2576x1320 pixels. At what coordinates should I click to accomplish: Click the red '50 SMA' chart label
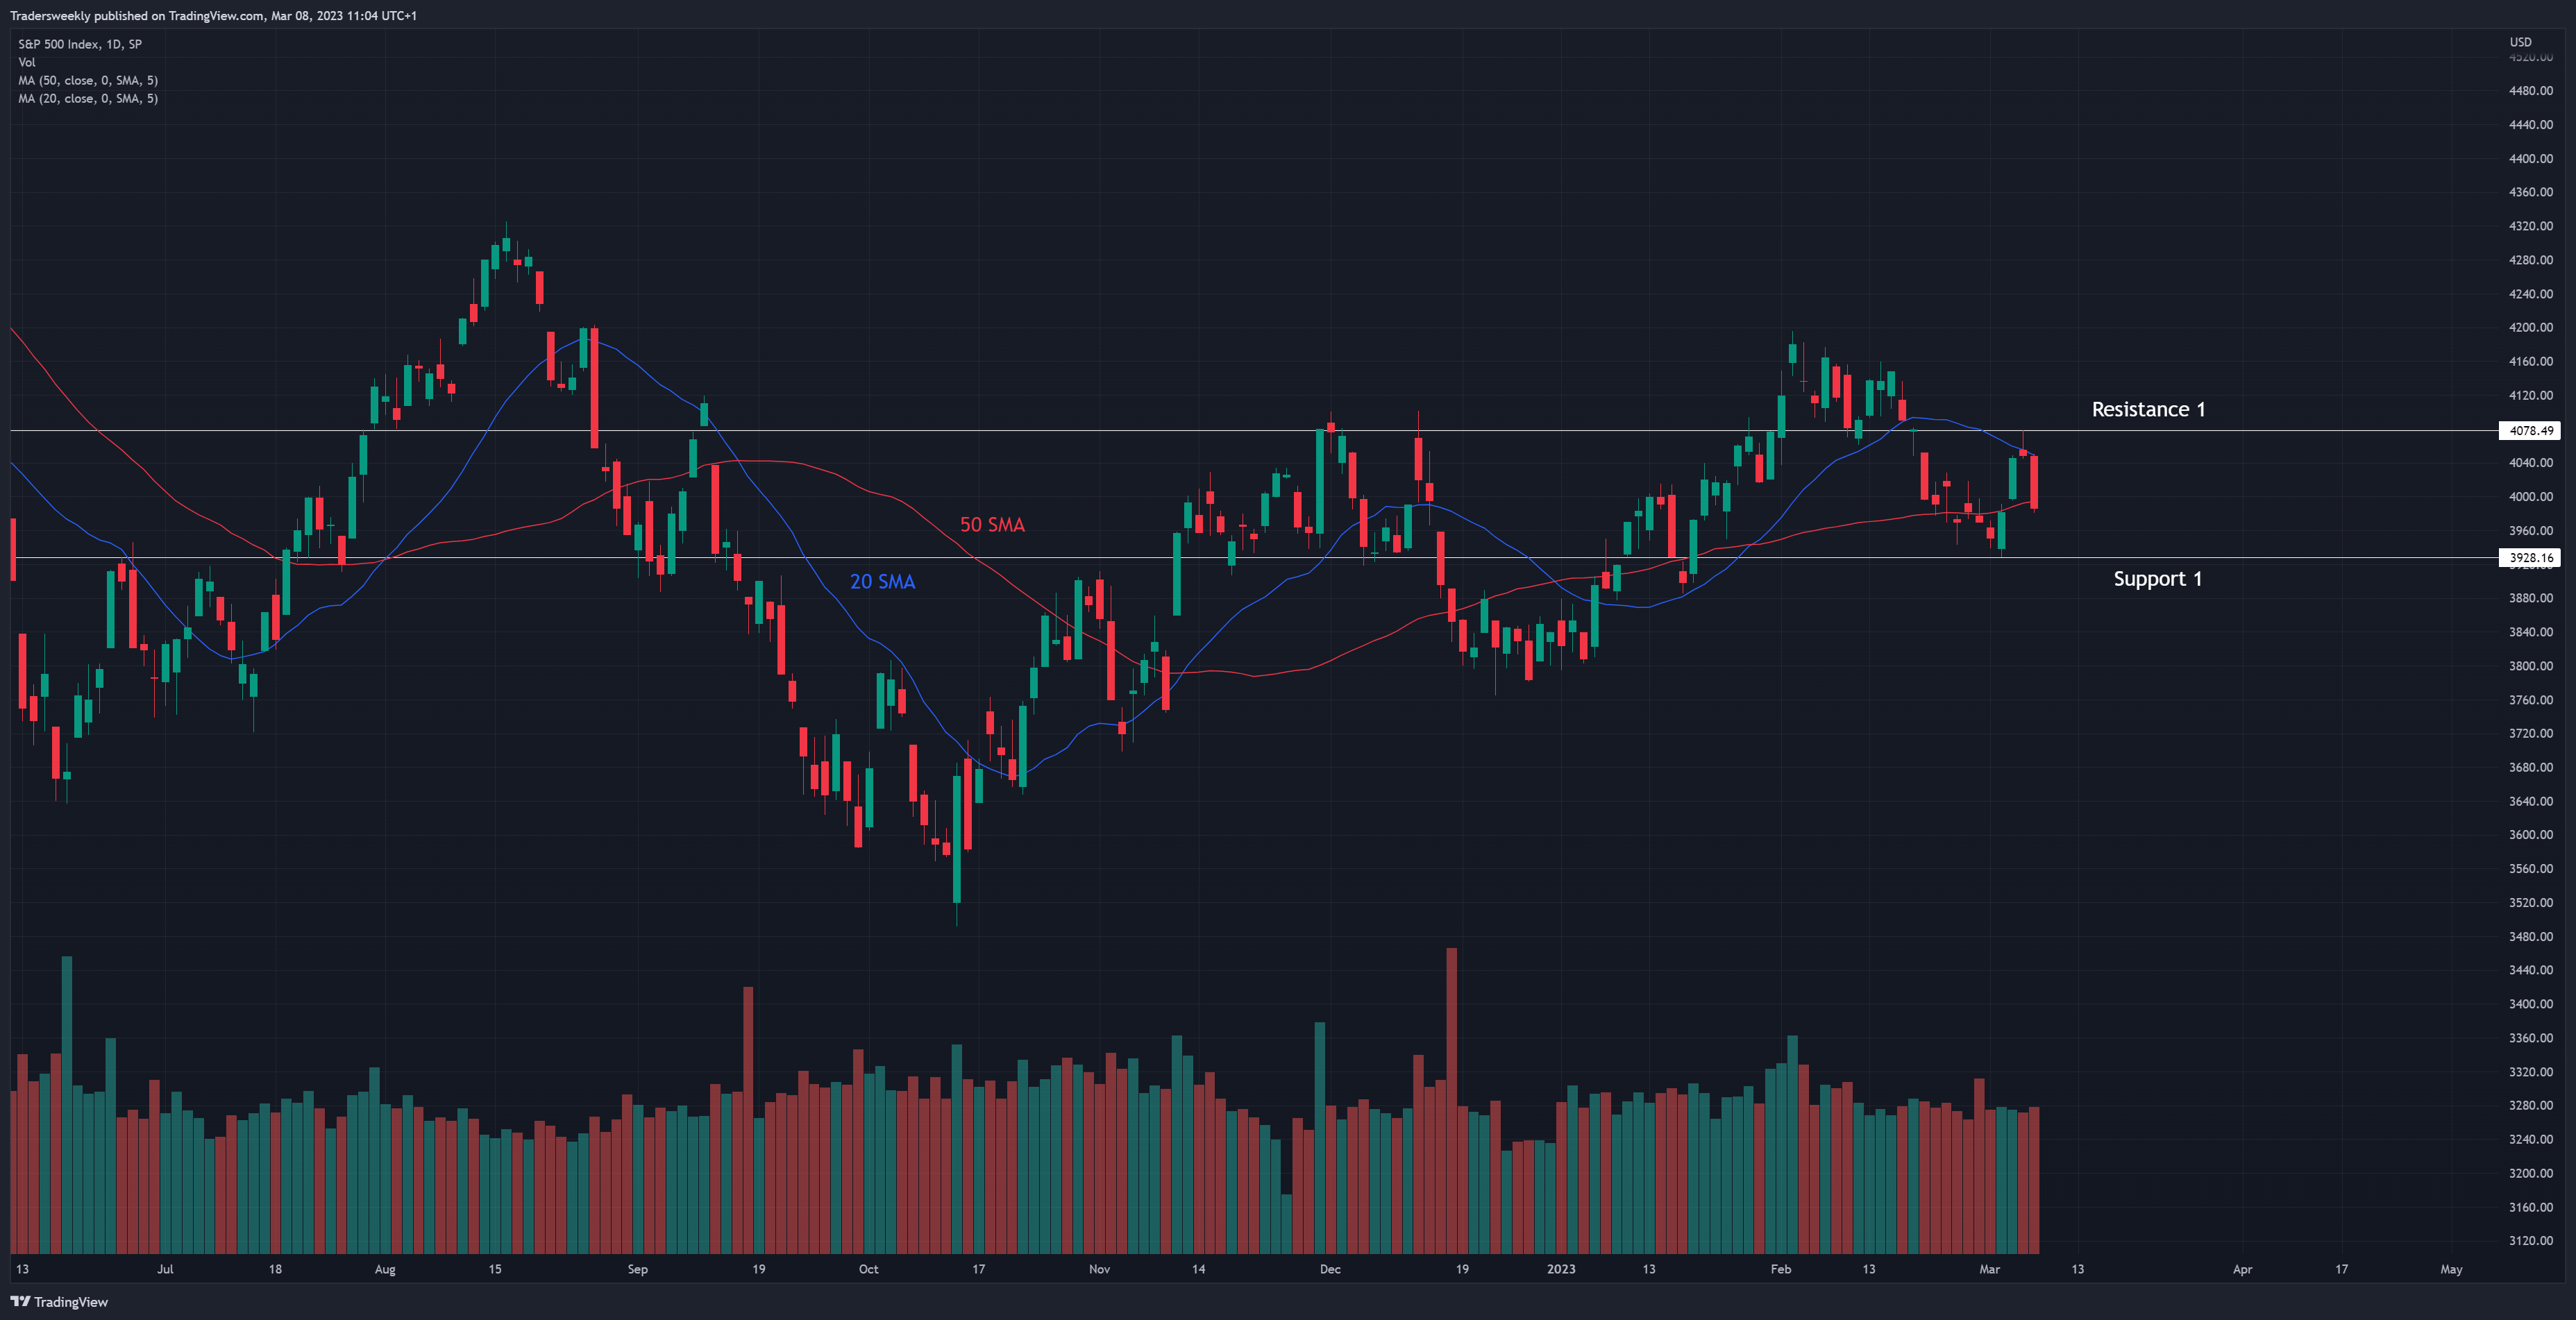[992, 525]
